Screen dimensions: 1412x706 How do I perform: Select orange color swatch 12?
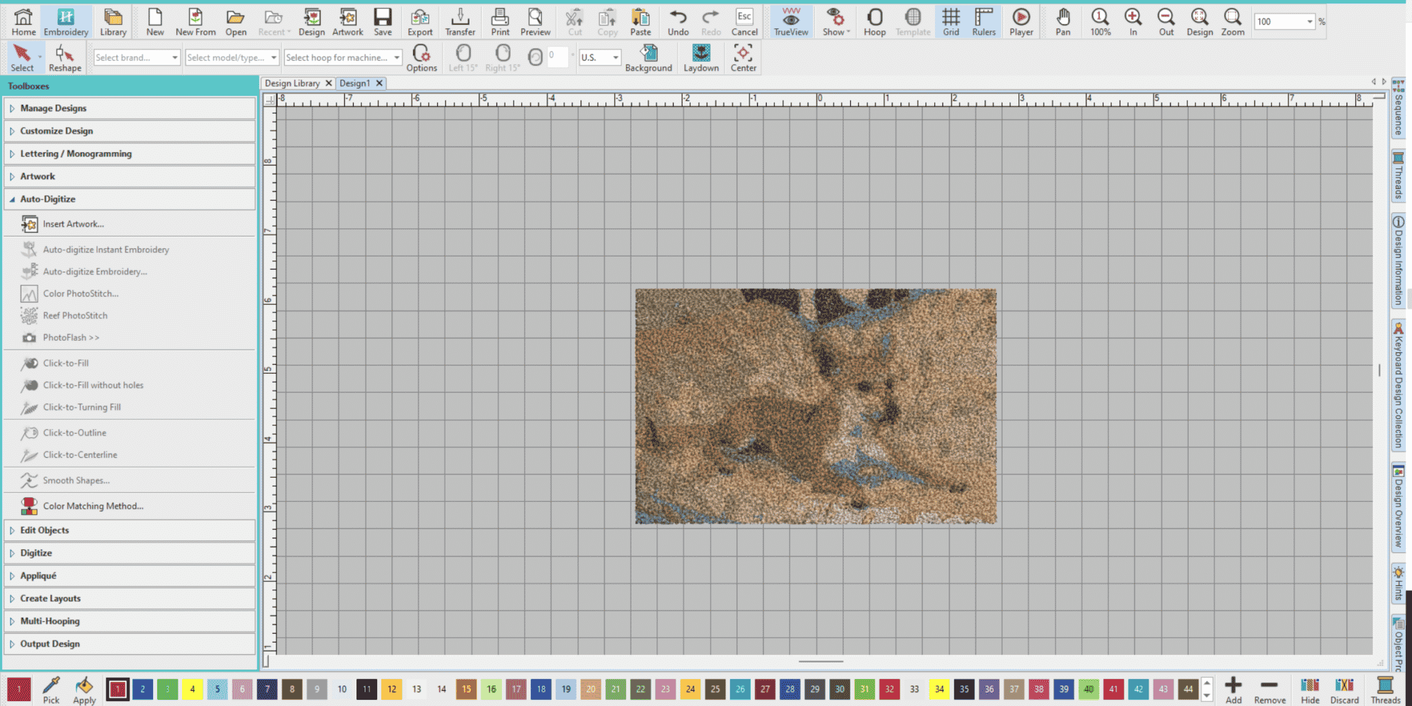392,689
